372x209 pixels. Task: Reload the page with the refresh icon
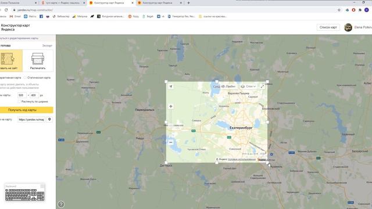6,10
